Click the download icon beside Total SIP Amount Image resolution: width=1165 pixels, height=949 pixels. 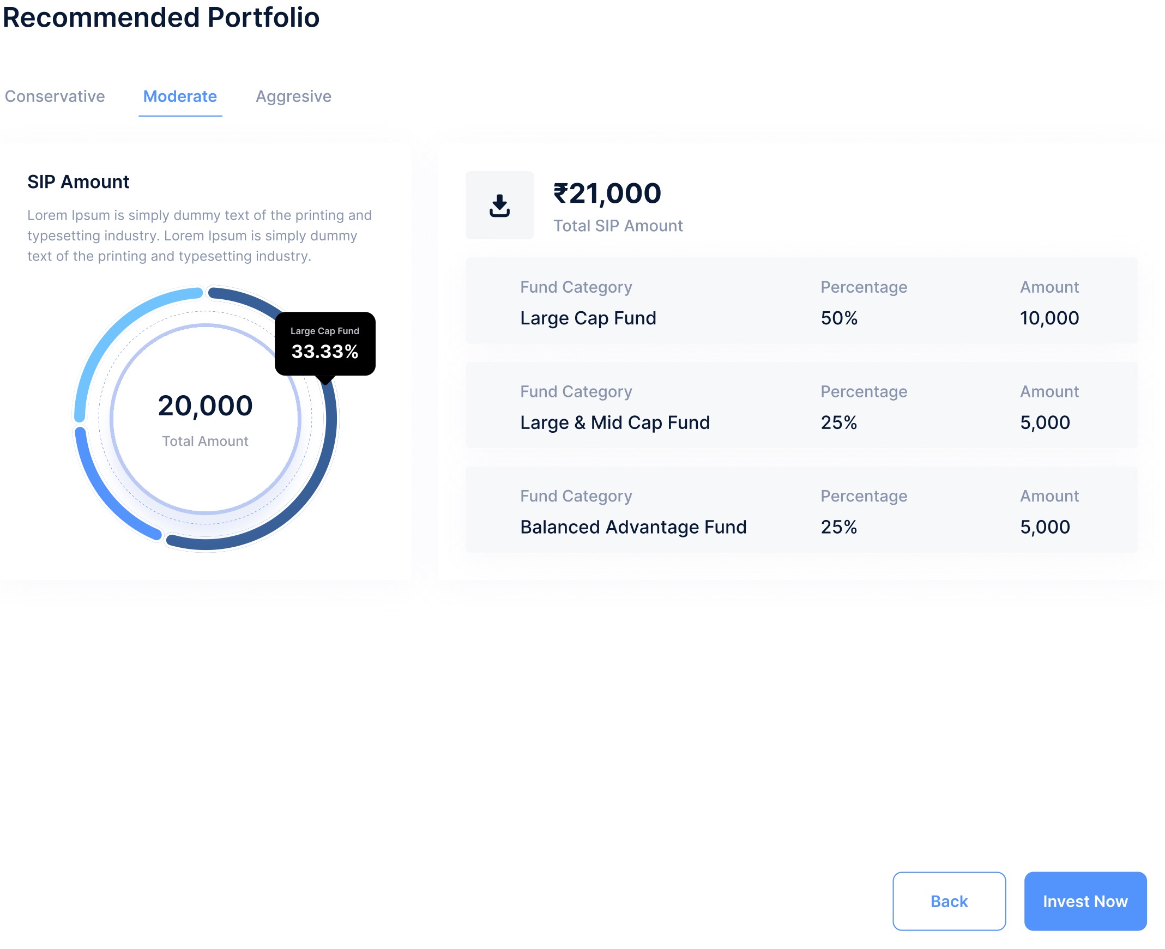pyautogui.click(x=499, y=205)
